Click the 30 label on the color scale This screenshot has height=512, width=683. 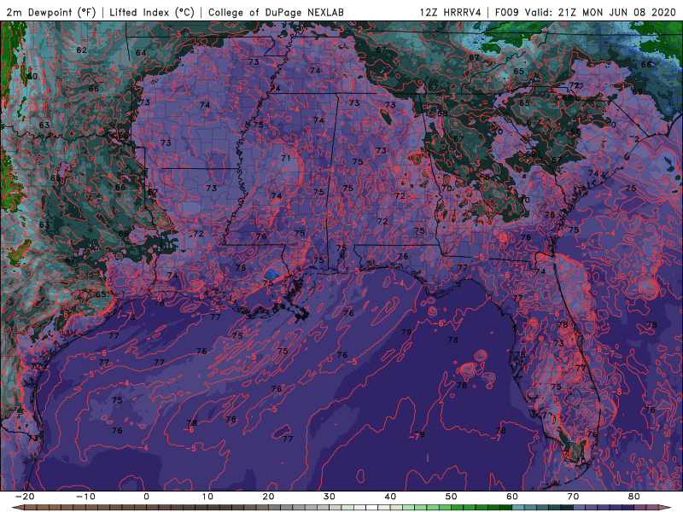330,497
